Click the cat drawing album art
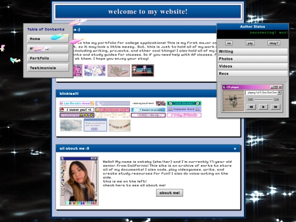 click(234, 101)
